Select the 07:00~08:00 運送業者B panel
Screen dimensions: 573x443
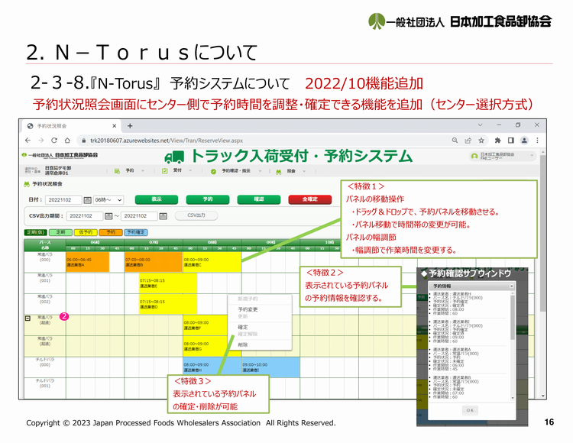[154, 262]
